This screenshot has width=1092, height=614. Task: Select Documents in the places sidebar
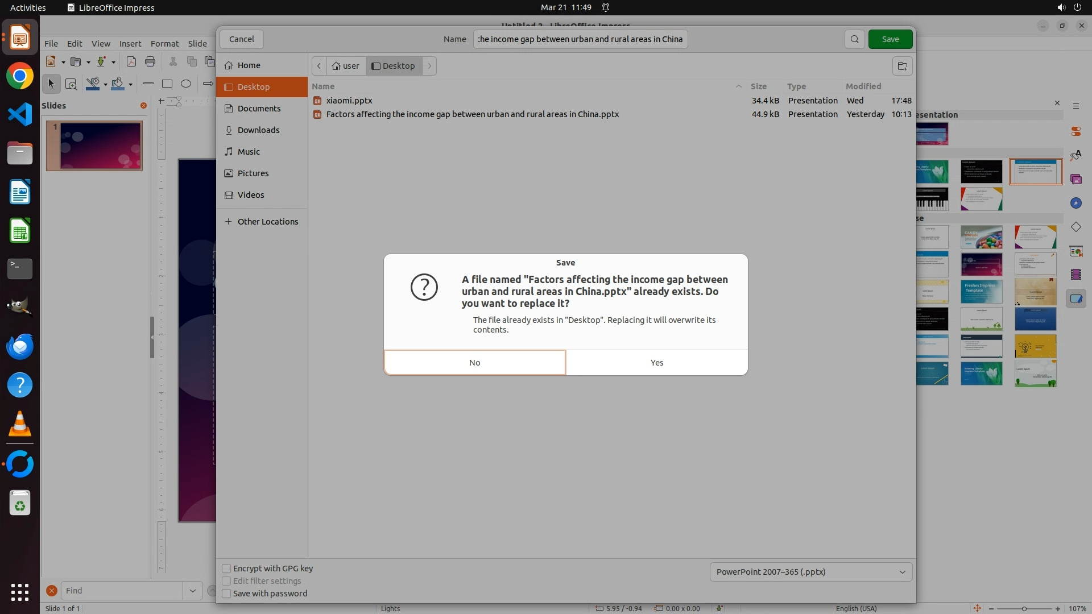(259, 109)
